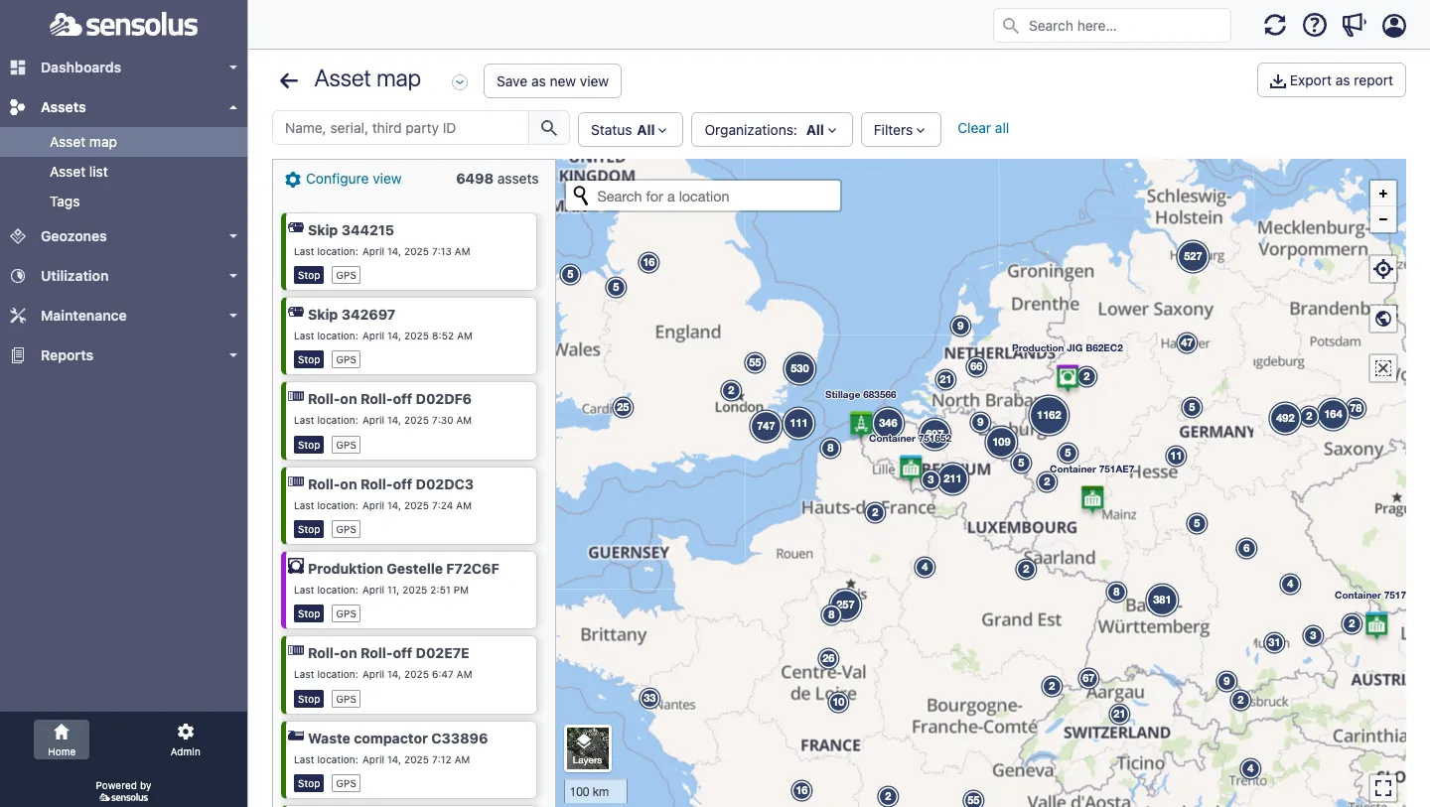Viewport: 1430px width, 807px height.
Task: Open the Skip 344215 asset card
Action: click(409, 252)
